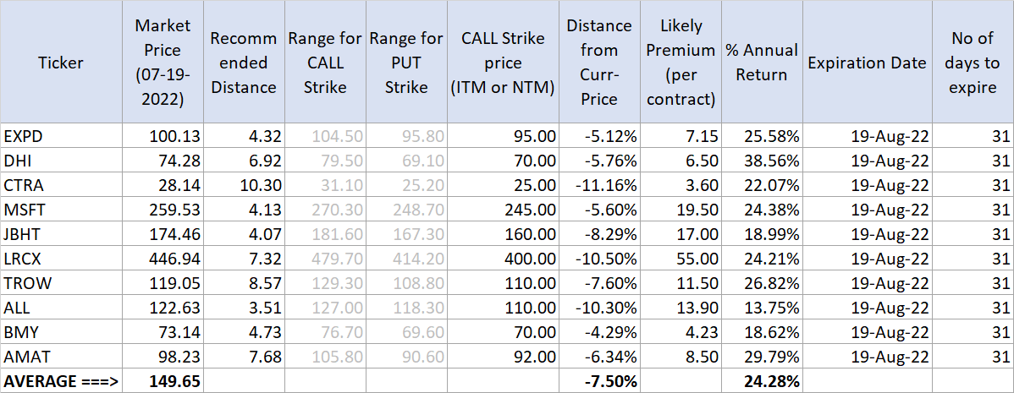Select the Recommended Distance header cell
The image size is (1014, 393).
(243, 63)
